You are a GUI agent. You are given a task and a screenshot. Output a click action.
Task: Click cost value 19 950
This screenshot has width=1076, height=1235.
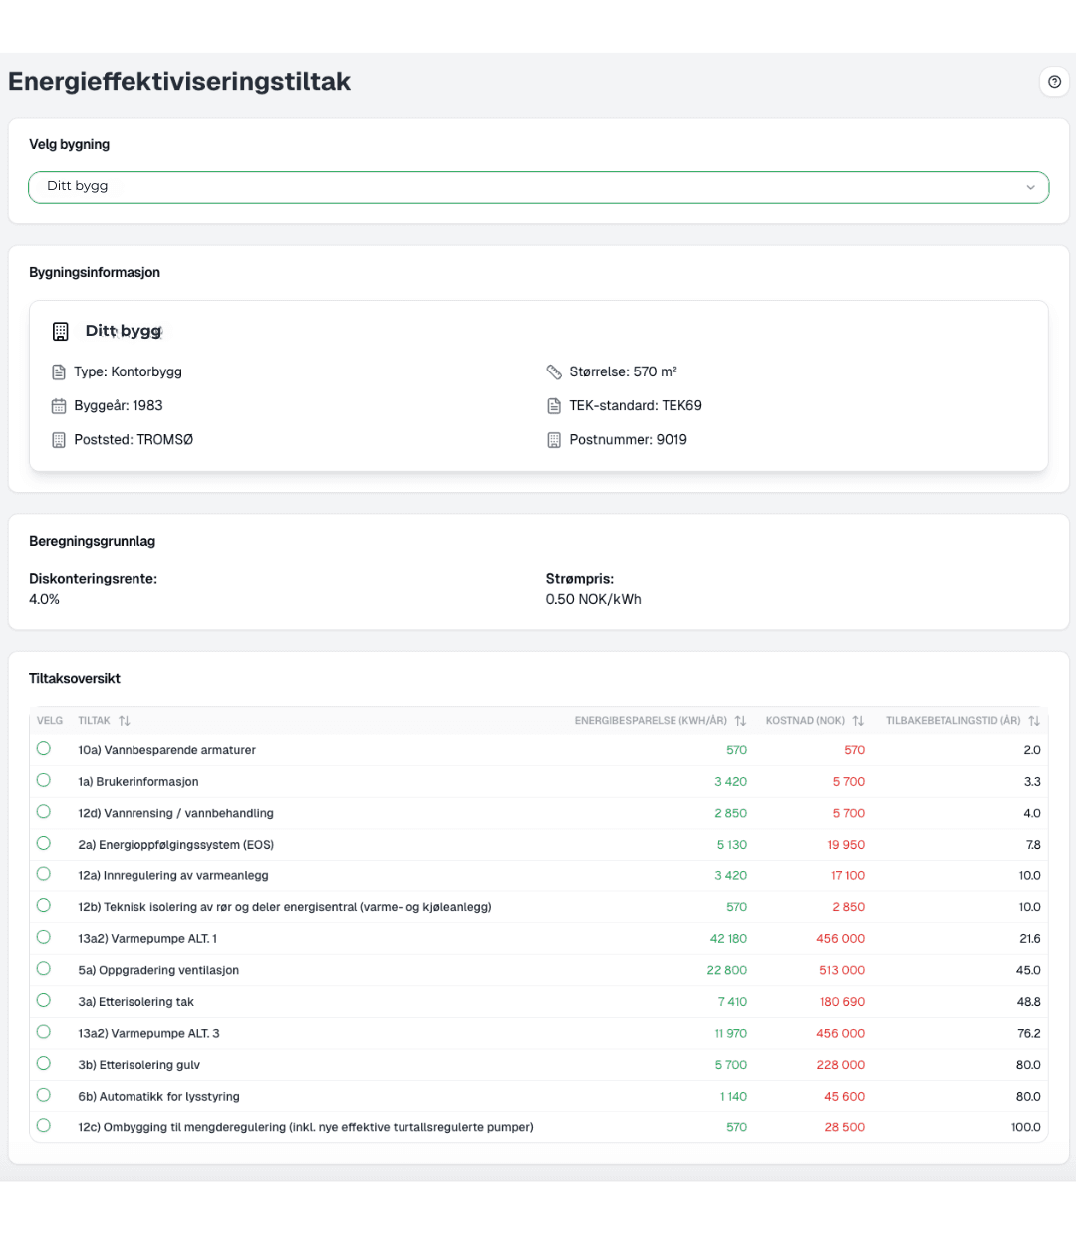pos(846,845)
